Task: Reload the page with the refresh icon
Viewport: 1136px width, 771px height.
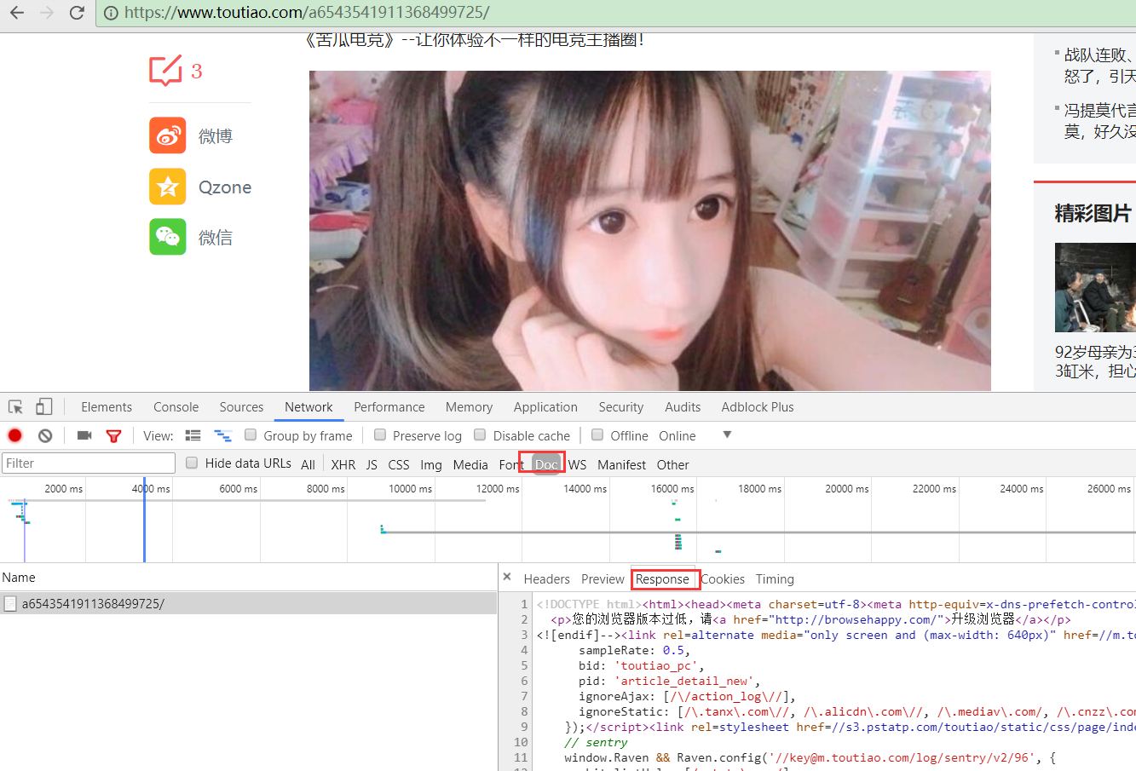Action: (x=77, y=13)
